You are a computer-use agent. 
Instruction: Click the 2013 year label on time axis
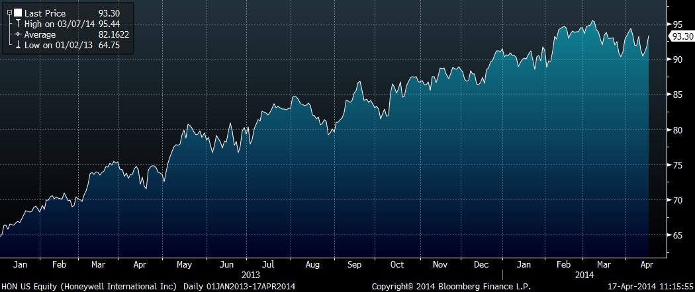pyautogui.click(x=251, y=274)
